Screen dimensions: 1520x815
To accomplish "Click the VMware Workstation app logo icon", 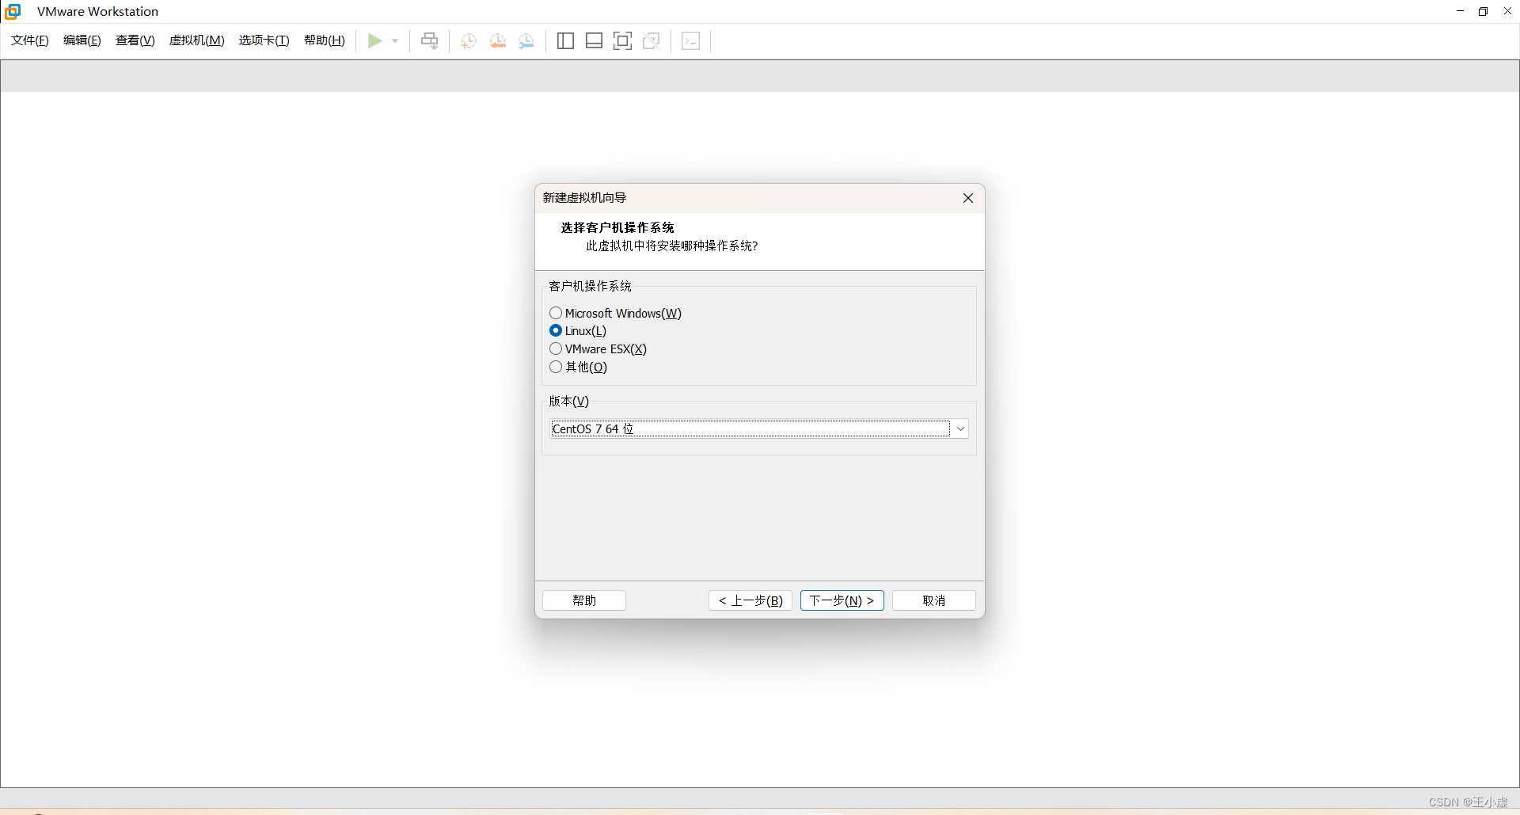I will 13,11.
